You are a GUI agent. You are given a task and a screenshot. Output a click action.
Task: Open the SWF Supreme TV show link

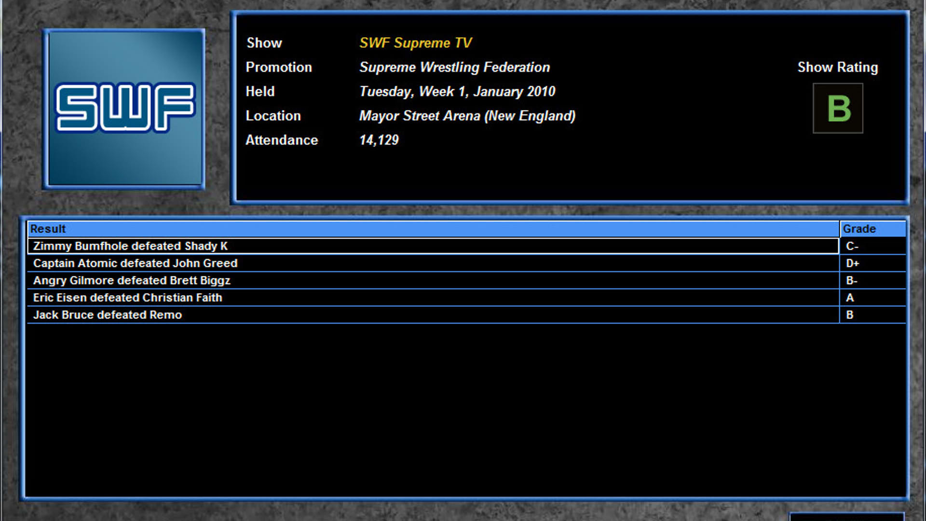416,43
